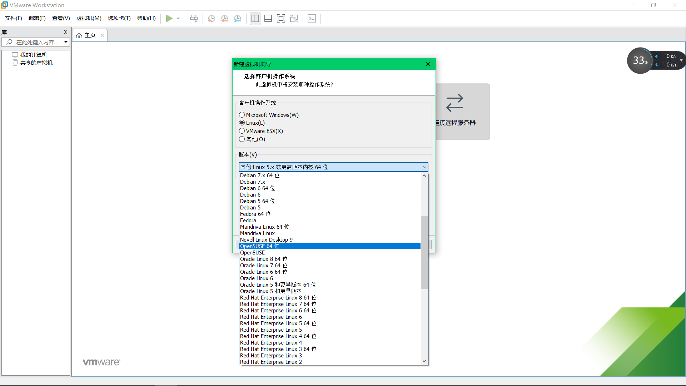The image size is (686, 386).
Task: Open the snapshot manager icon
Action: [x=238, y=18]
